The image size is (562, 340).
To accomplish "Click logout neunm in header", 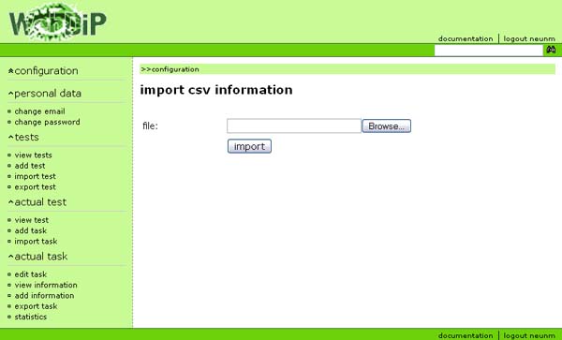I will 529,38.
